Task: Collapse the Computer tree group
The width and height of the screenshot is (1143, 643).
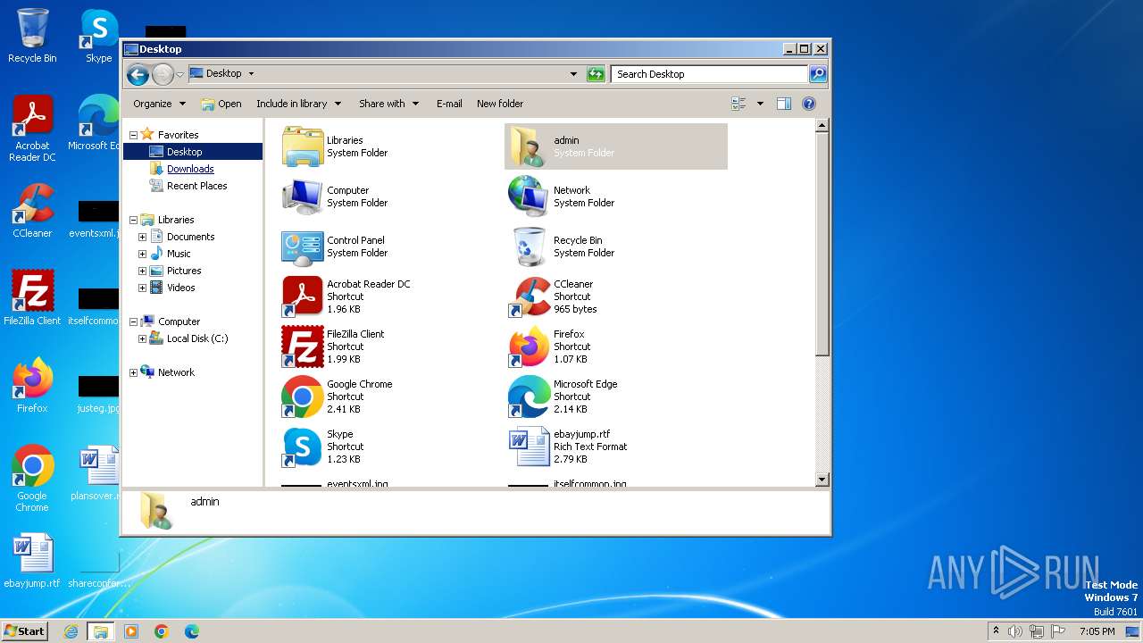Action: (133, 321)
